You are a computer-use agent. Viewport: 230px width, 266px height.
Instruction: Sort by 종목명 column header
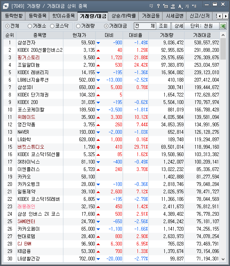click(40, 35)
